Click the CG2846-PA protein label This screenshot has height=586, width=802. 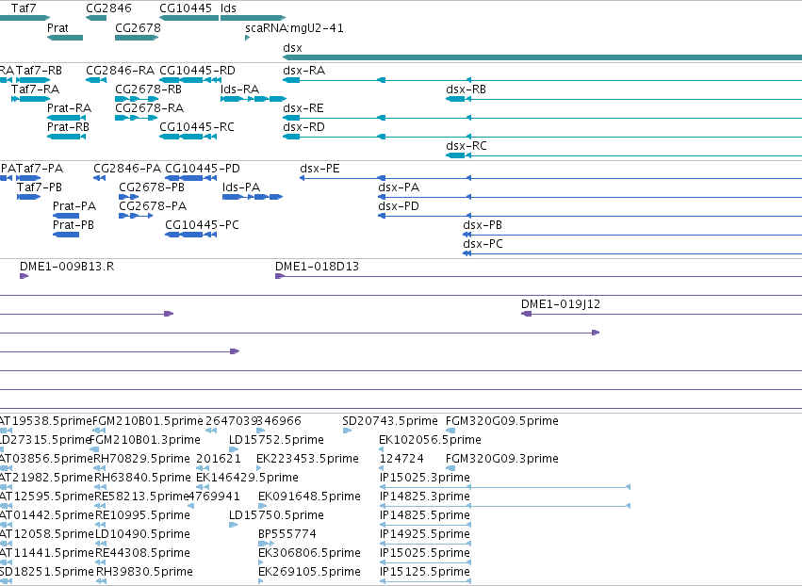pos(127,169)
